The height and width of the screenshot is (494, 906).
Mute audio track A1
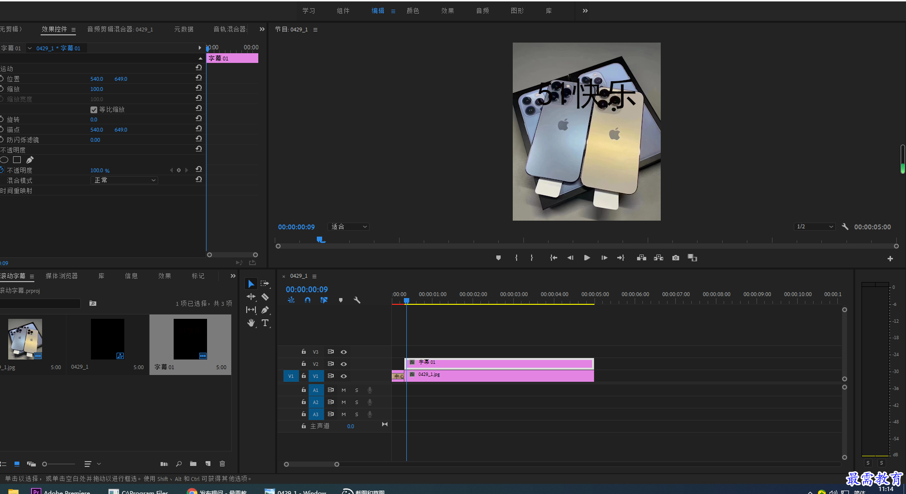click(344, 390)
